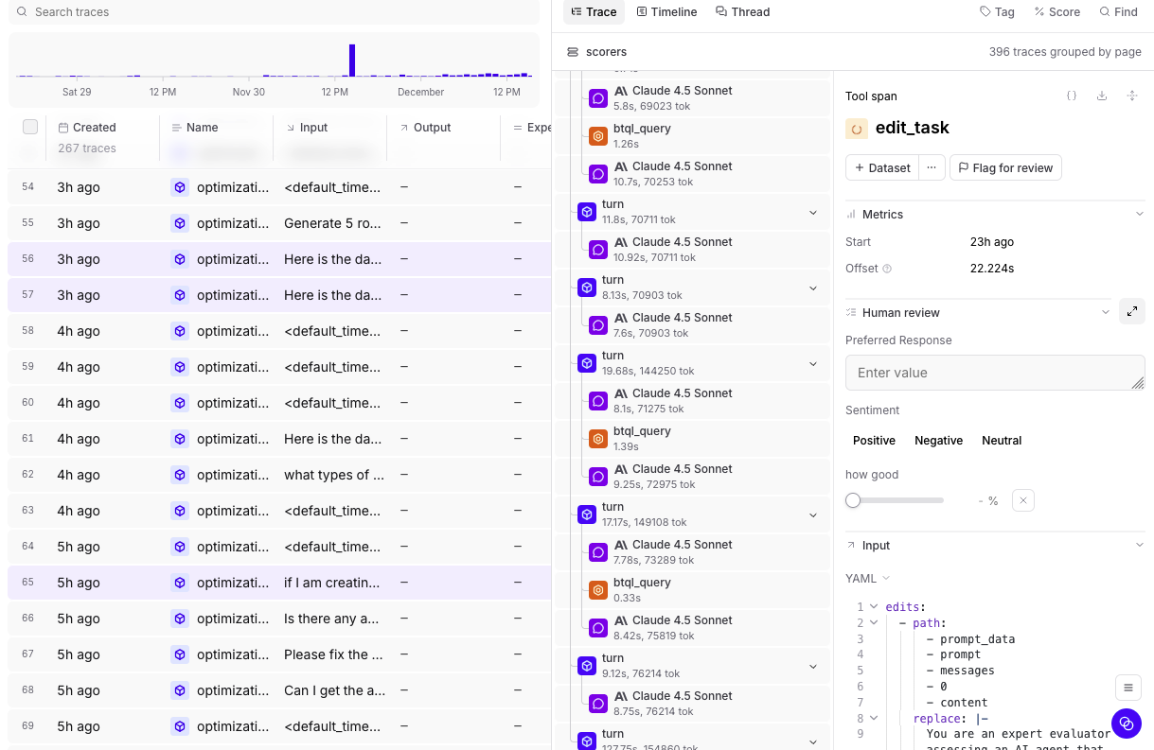Click the chat assistant floating icon
The image size is (1154, 750).
[1127, 724]
